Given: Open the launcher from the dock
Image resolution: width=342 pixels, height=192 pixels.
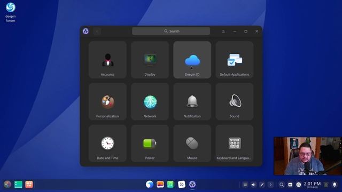Looking at the screenshot, I should (7, 185).
